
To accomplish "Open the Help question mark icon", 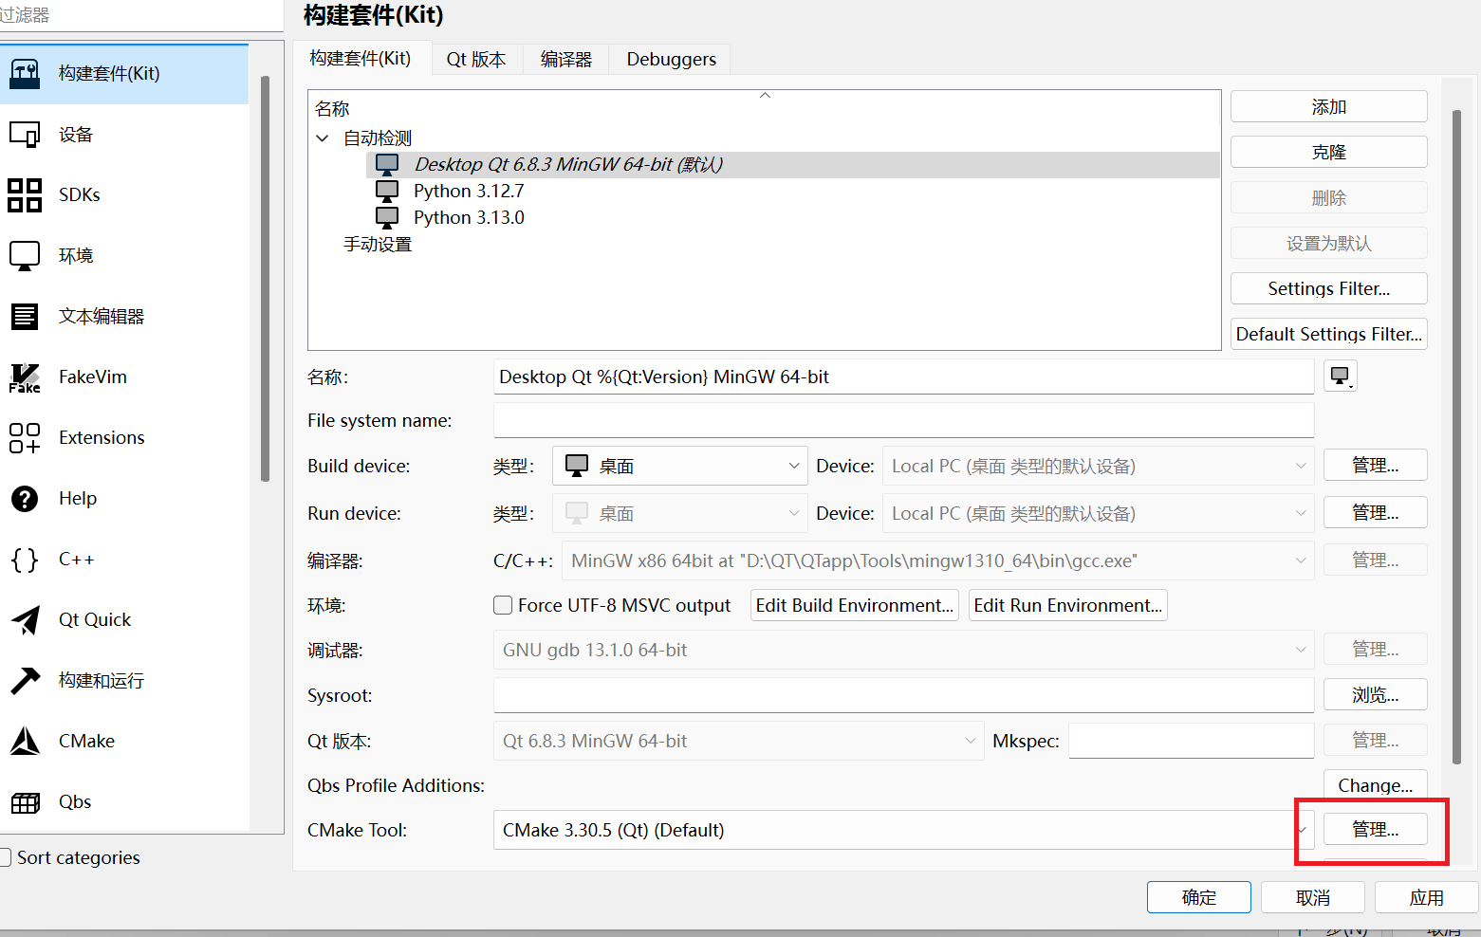I will tap(25, 499).
